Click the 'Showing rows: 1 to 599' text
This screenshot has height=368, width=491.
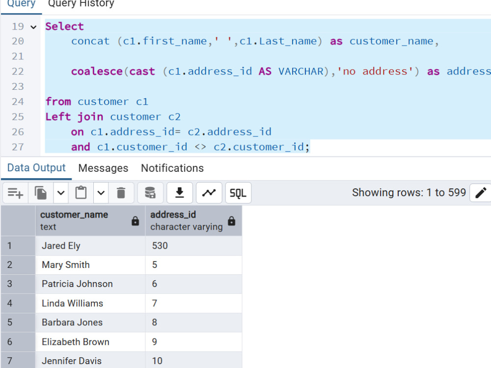[x=409, y=193]
